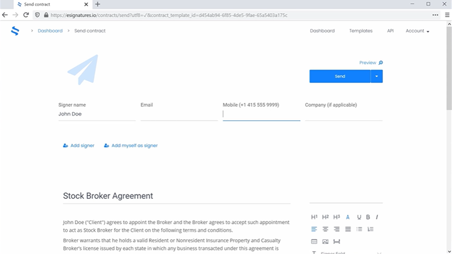
Task: Open the Templates page
Action: [361, 31]
